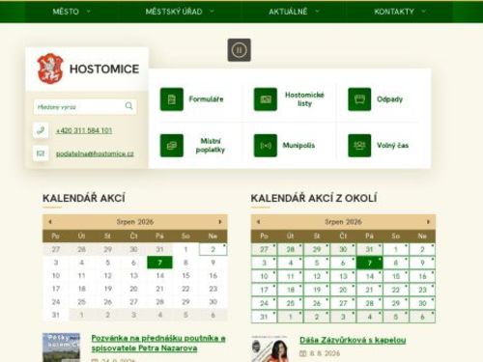The height and width of the screenshot is (362, 483).
Task: Expand the Kontakty menu arrow
Action: (423, 12)
